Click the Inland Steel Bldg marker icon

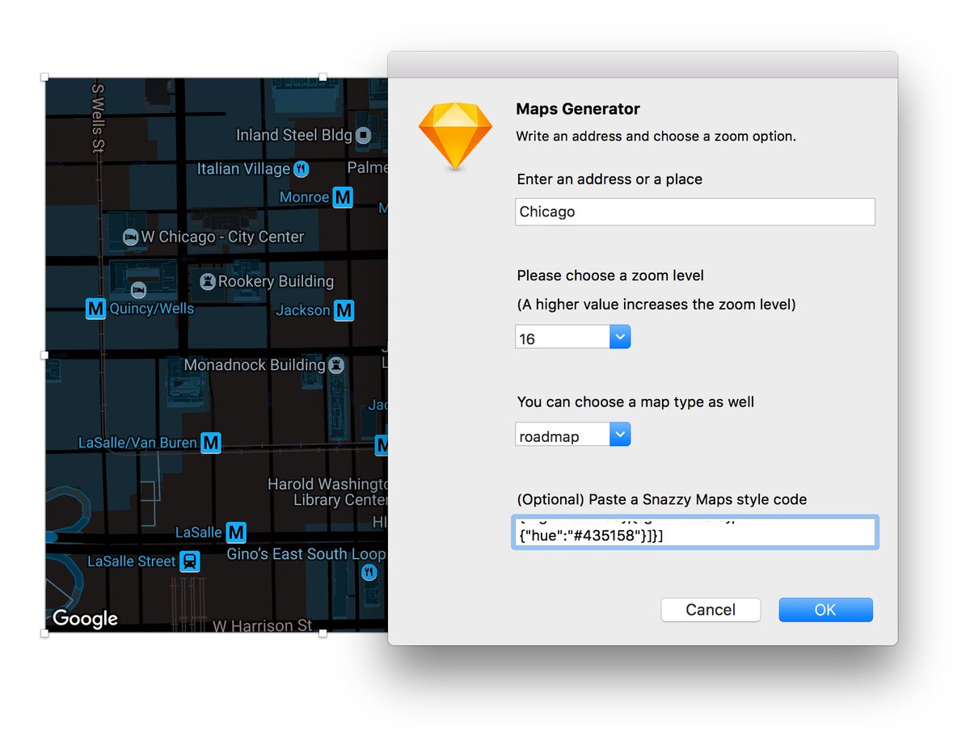coord(364,135)
